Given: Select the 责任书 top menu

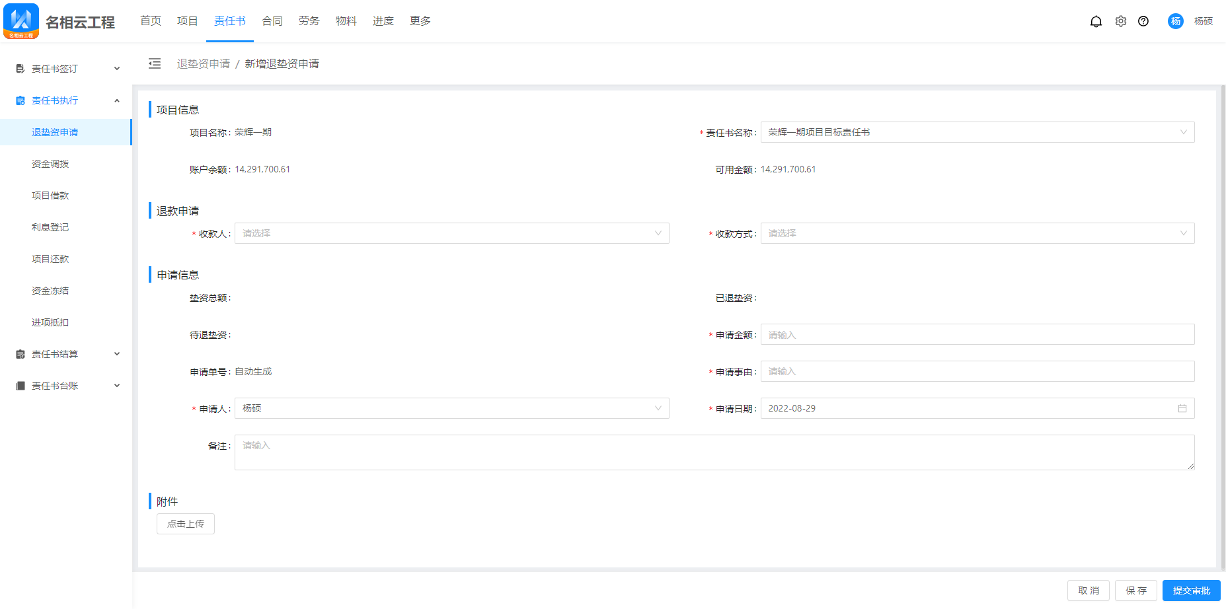Looking at the screenshot, I should [x=230, y=21].
